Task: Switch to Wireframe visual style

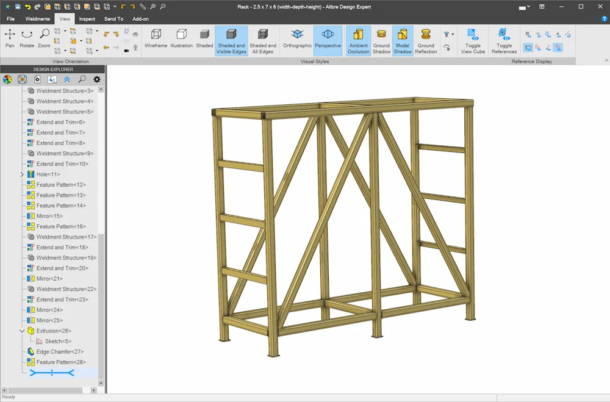Action: [156, 38]
